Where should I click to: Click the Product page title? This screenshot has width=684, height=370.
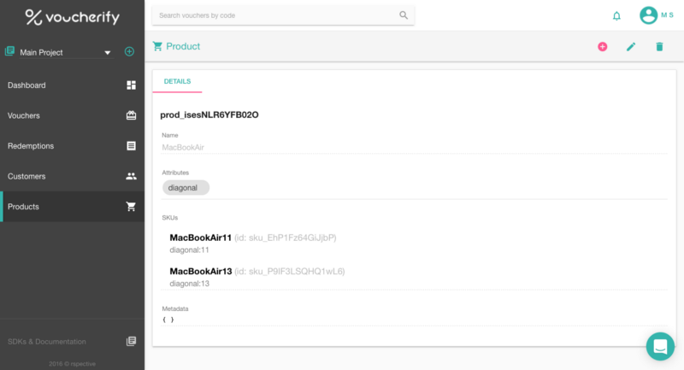183,46
